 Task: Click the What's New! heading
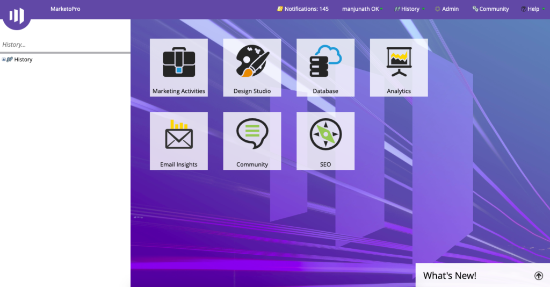[450, 275]
